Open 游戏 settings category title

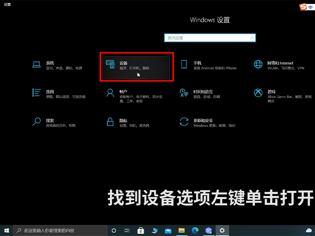271,92
